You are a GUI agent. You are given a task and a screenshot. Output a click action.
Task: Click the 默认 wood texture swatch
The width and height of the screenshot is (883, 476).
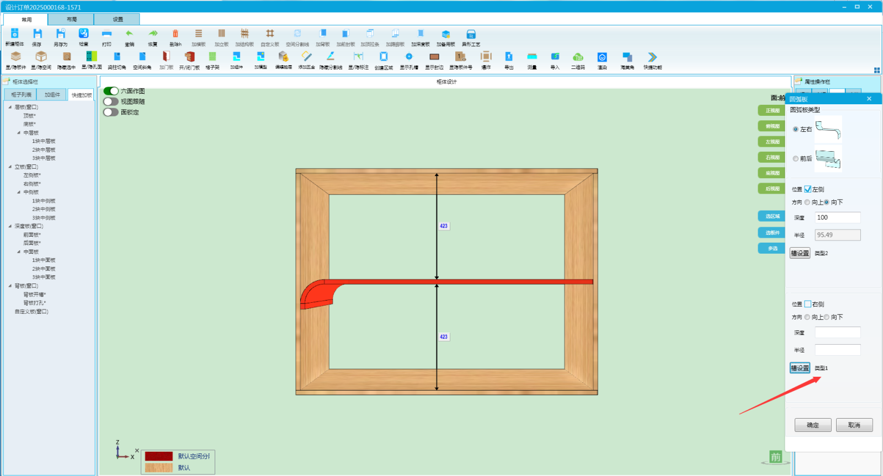pyautogui.click(x=158, y=468)
